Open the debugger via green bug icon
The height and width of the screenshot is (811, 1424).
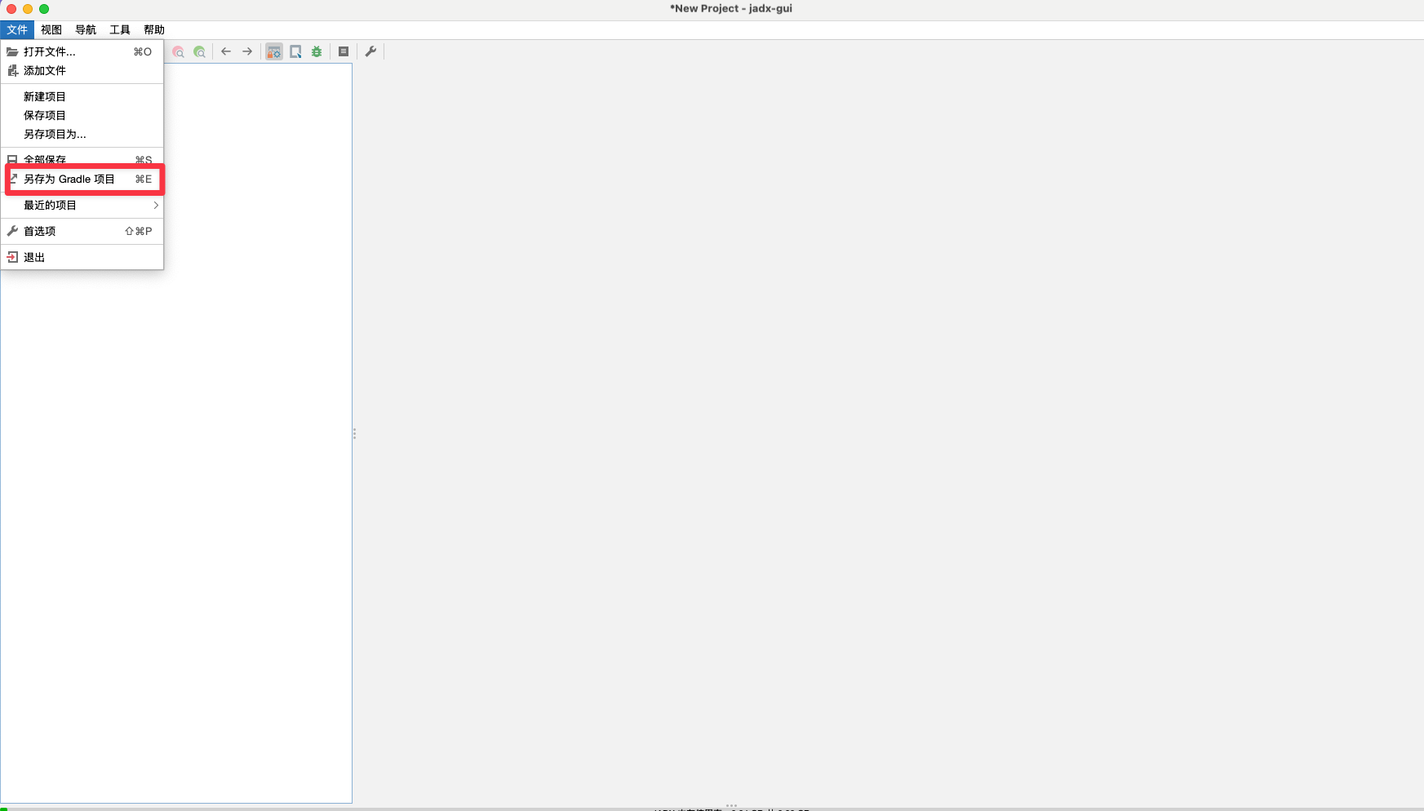pyautogui.click(x=317, y=51)
